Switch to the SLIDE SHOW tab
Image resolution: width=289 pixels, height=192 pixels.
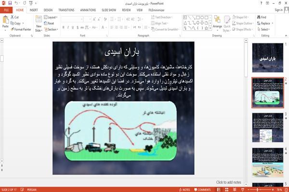[x=109, y=10]
